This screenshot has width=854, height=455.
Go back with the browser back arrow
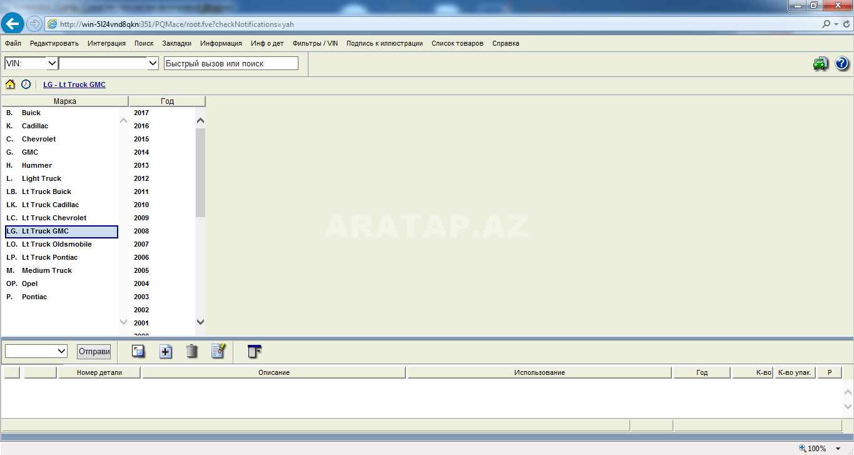point(13,24)
